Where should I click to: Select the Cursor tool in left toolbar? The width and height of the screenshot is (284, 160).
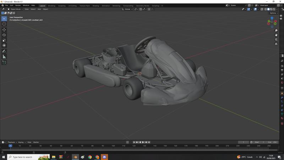[x=4, y=24]
